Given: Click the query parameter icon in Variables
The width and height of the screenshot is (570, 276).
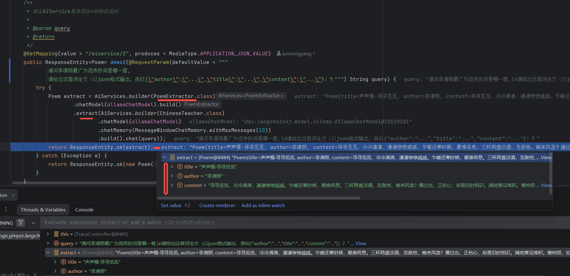Looking at the screenshot, I should (x=56, y=243).
